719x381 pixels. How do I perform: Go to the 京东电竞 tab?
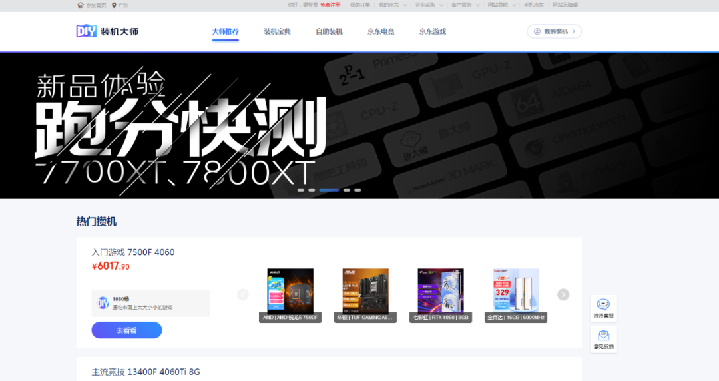tap(381, 32)
